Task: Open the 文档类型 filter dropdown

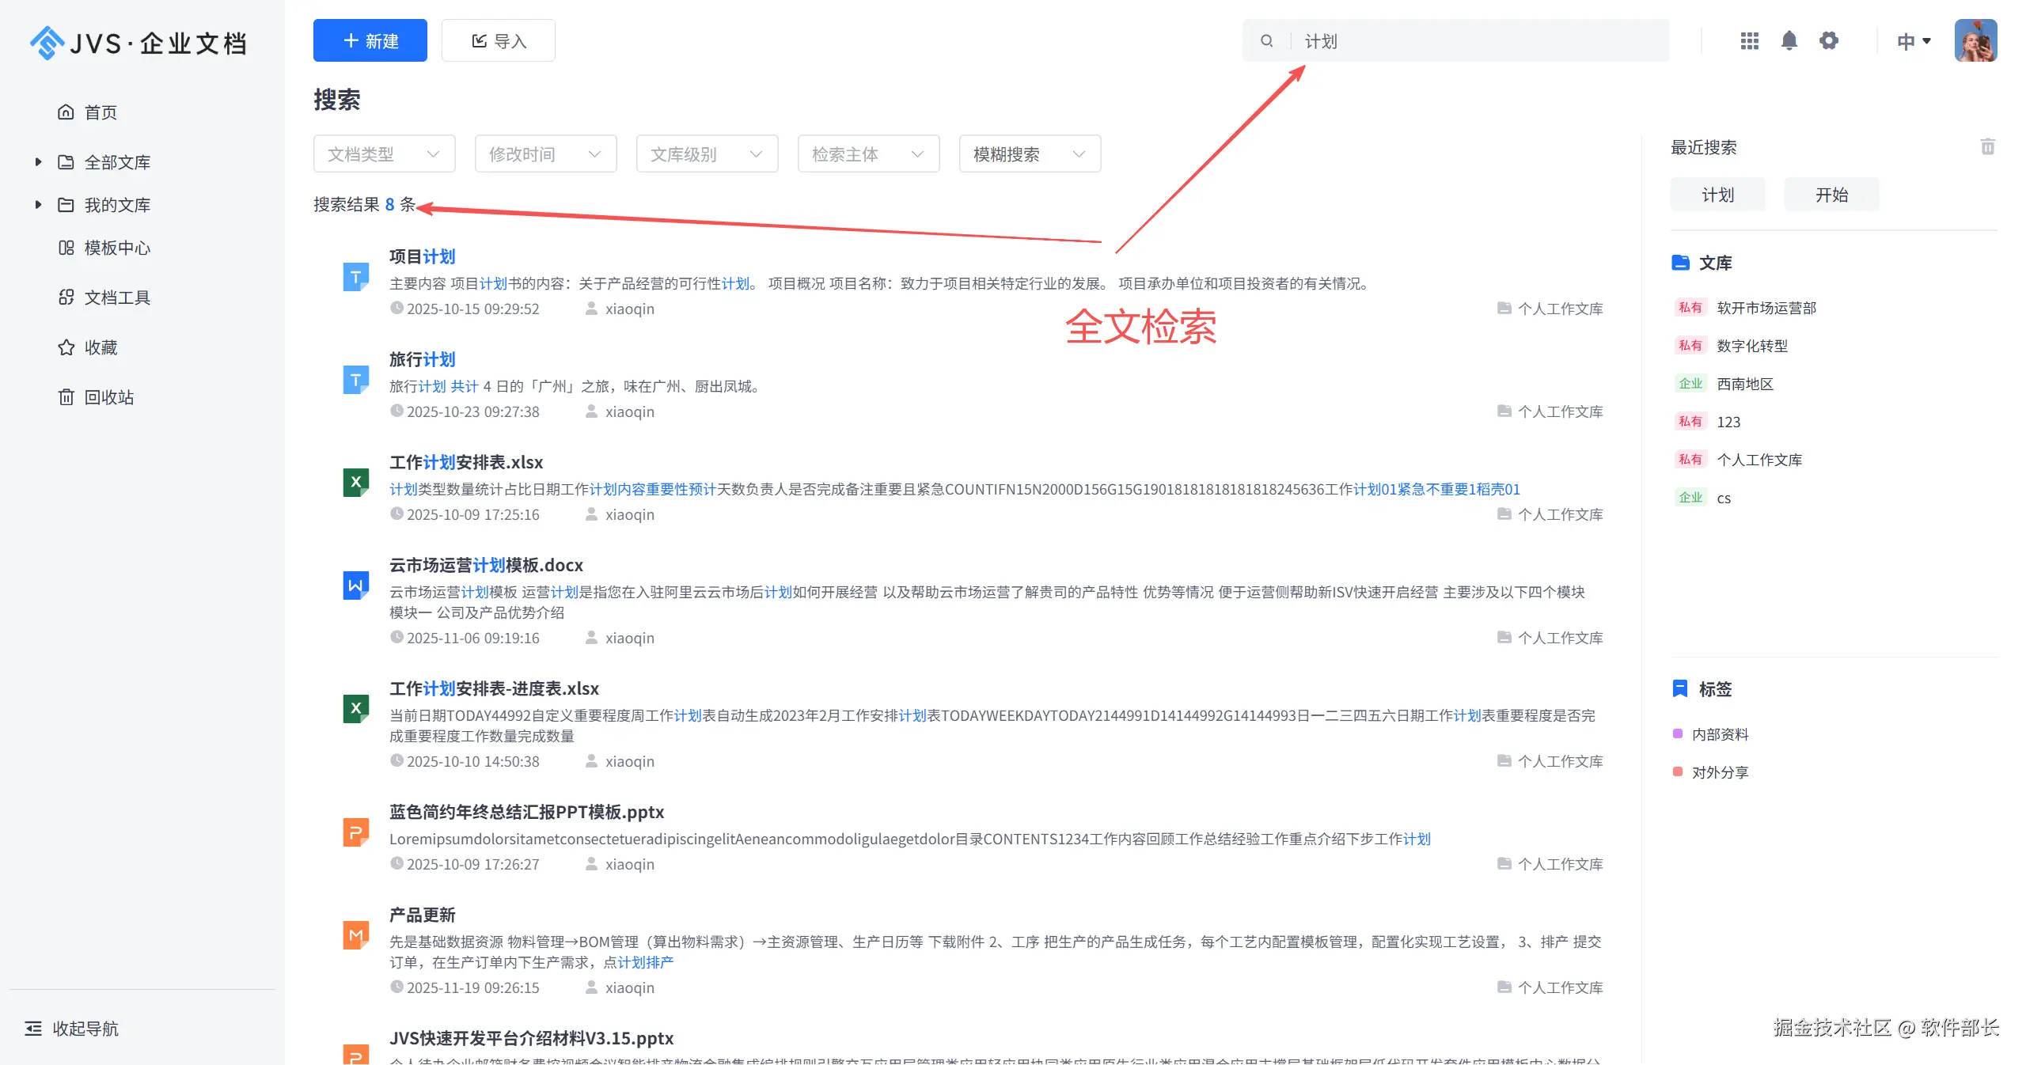Action: (x=384, y=154)
